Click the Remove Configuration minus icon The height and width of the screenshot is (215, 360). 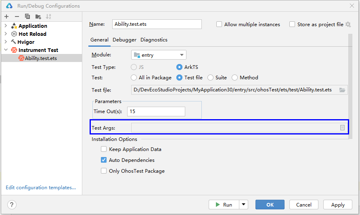pos(17,17)
